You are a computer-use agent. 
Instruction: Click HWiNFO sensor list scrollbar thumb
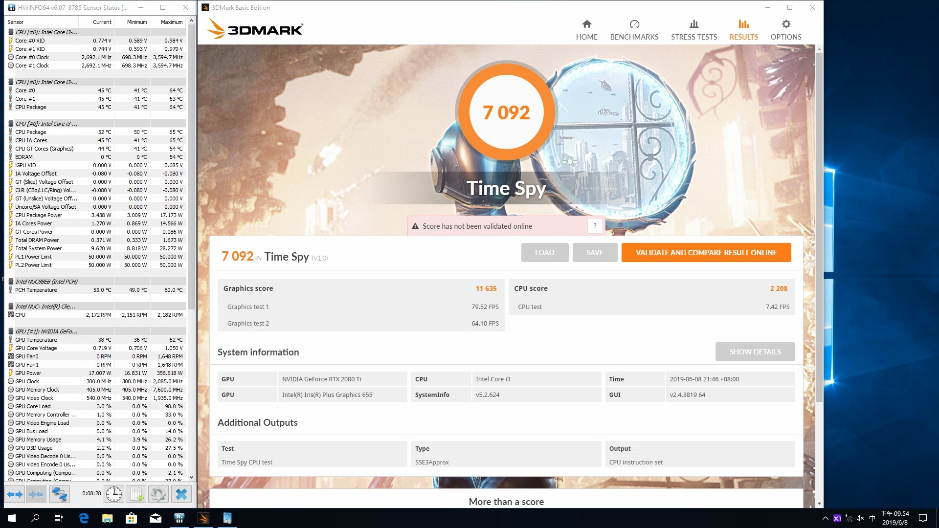coord(191,166)
